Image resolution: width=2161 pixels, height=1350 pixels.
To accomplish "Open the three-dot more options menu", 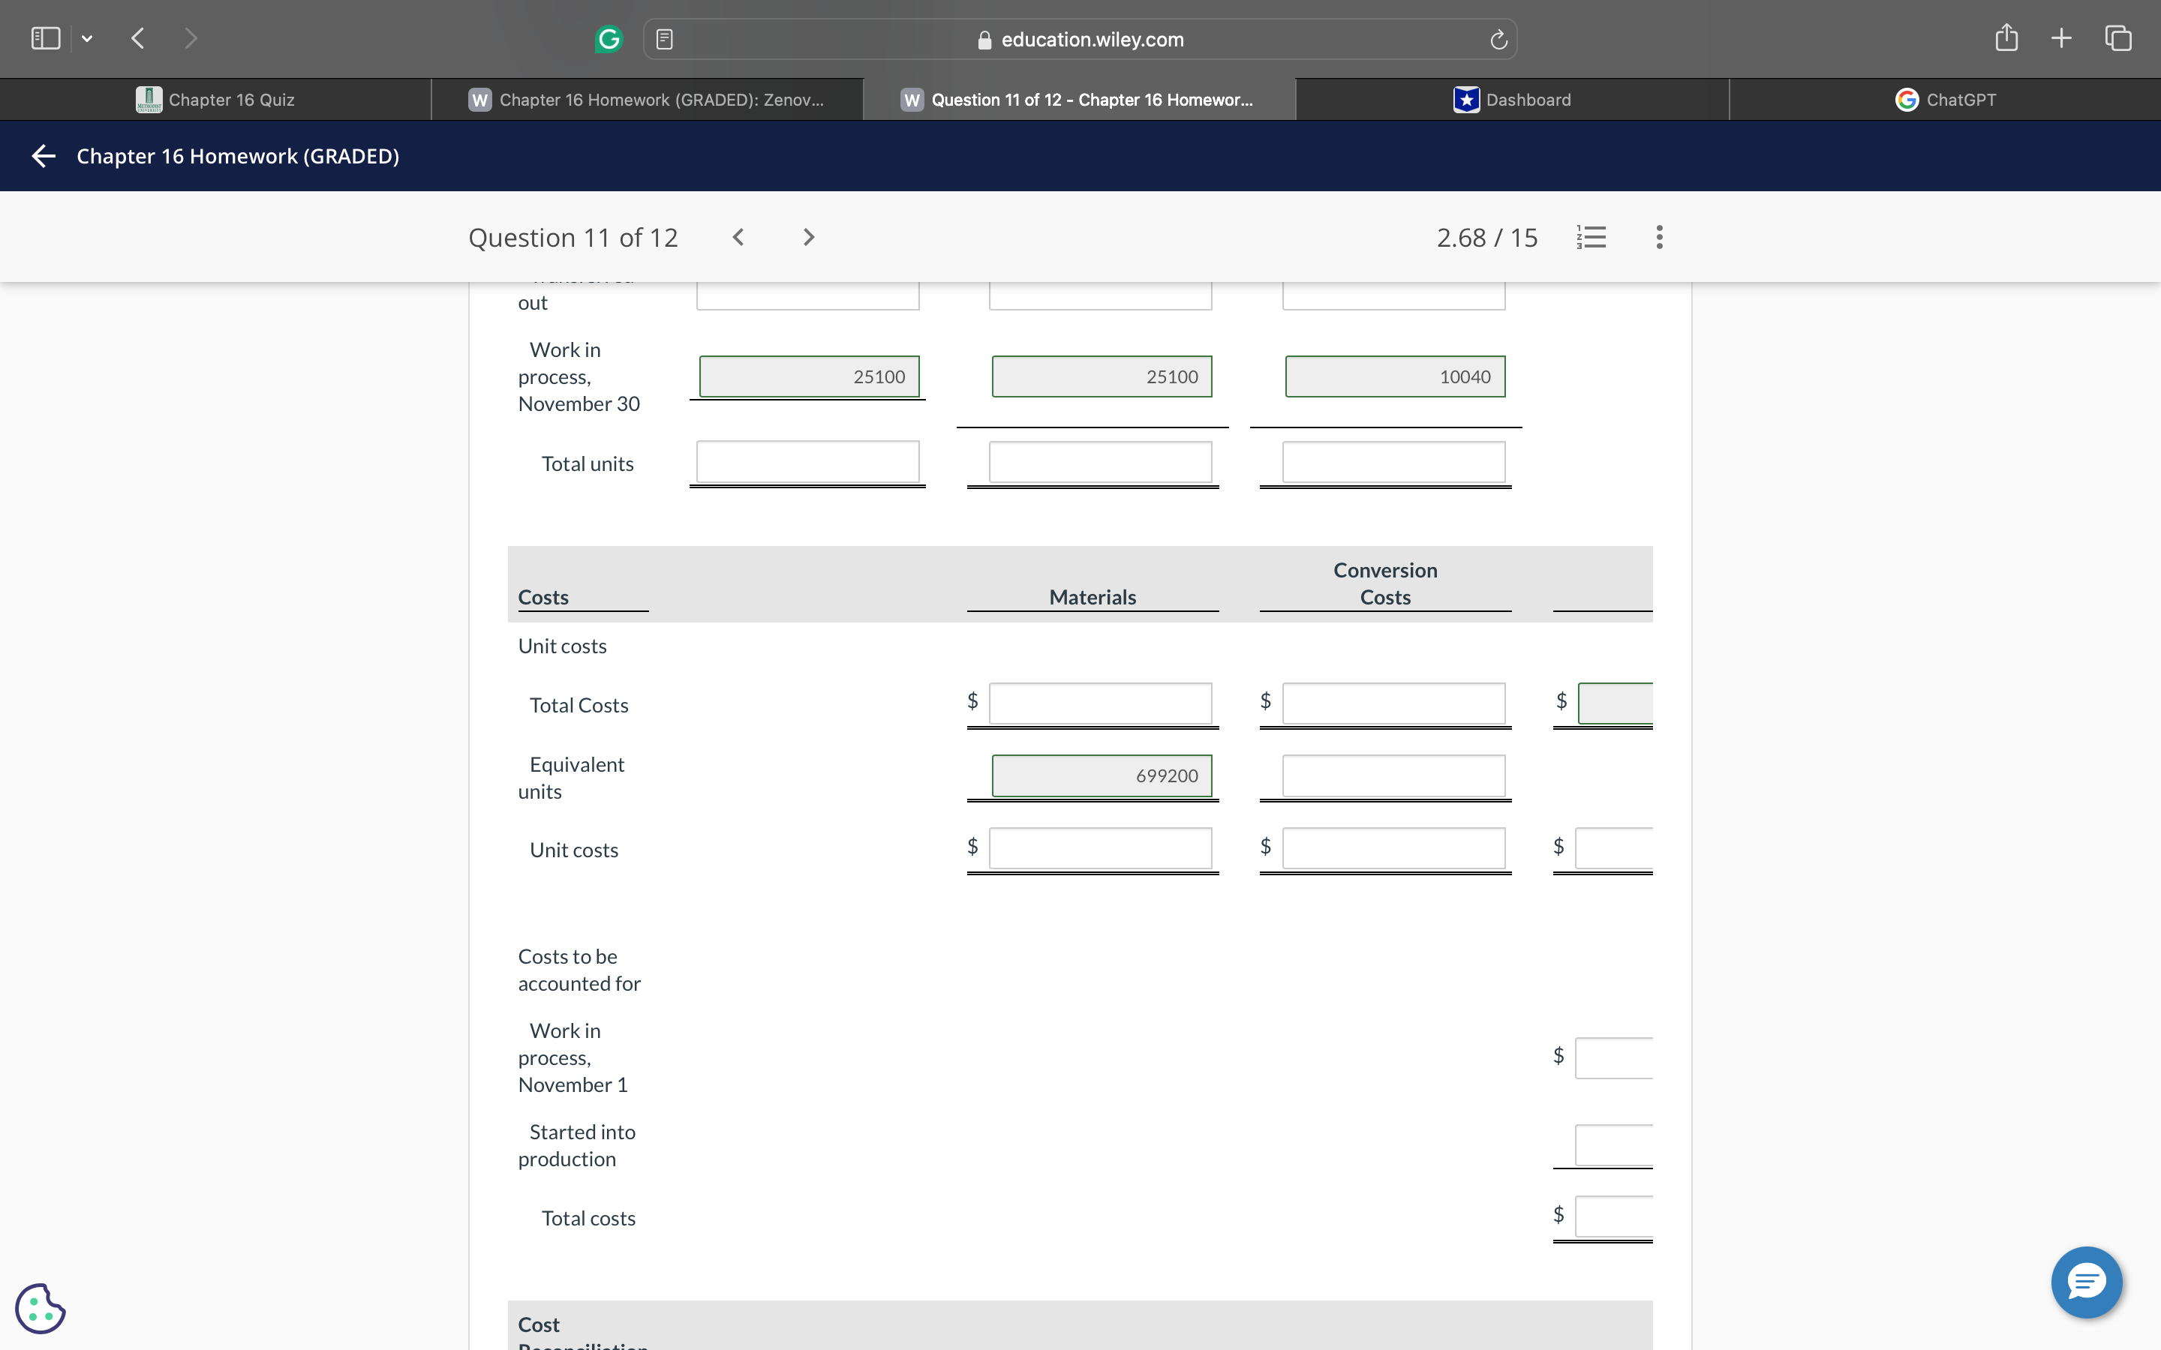I will click(1659, 236).
